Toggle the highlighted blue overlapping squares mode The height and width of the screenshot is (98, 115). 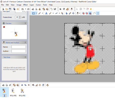(90, 13)
